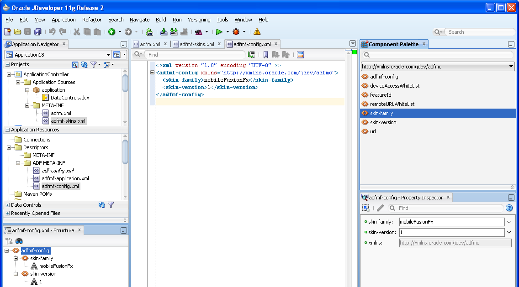Screen dimensions: 519x287
Task: Open the skin-family property dropdown arrow
Action: [509, 222]
